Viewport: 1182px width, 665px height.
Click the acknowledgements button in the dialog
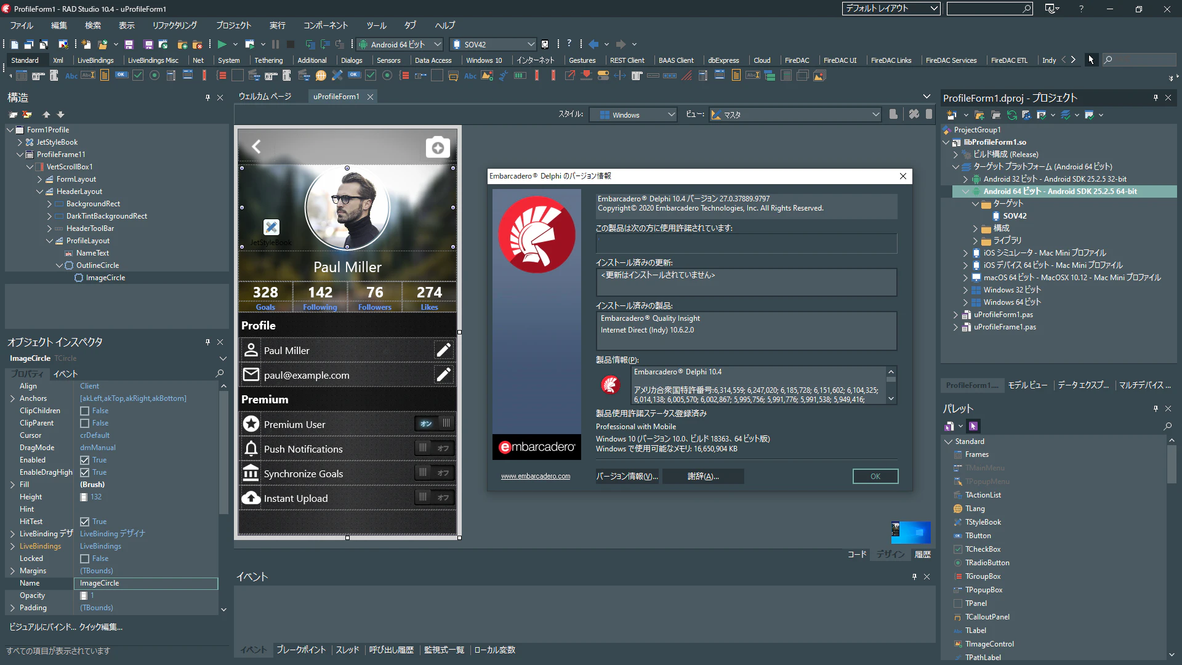[x=703, y=476]
